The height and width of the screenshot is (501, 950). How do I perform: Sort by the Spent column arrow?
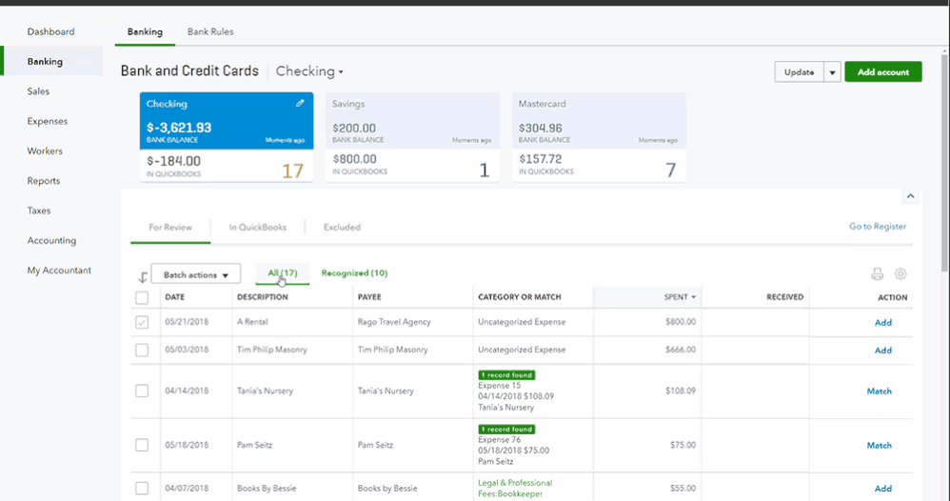point(694,297)
